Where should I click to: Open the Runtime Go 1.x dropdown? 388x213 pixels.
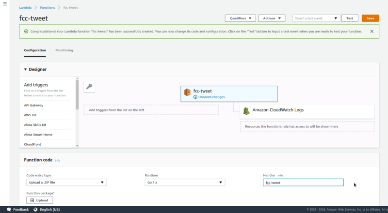(x=185, y=183)
